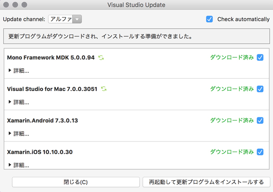Image resolution: width=273 pixels, height=192 pixels.
Task: Click the zoom window button in the title bar
Action: coord(24,5)
